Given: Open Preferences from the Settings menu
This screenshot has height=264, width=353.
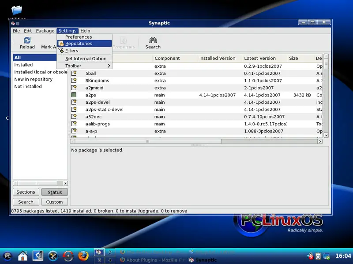Looking at the screenshot, I should 84,37.
